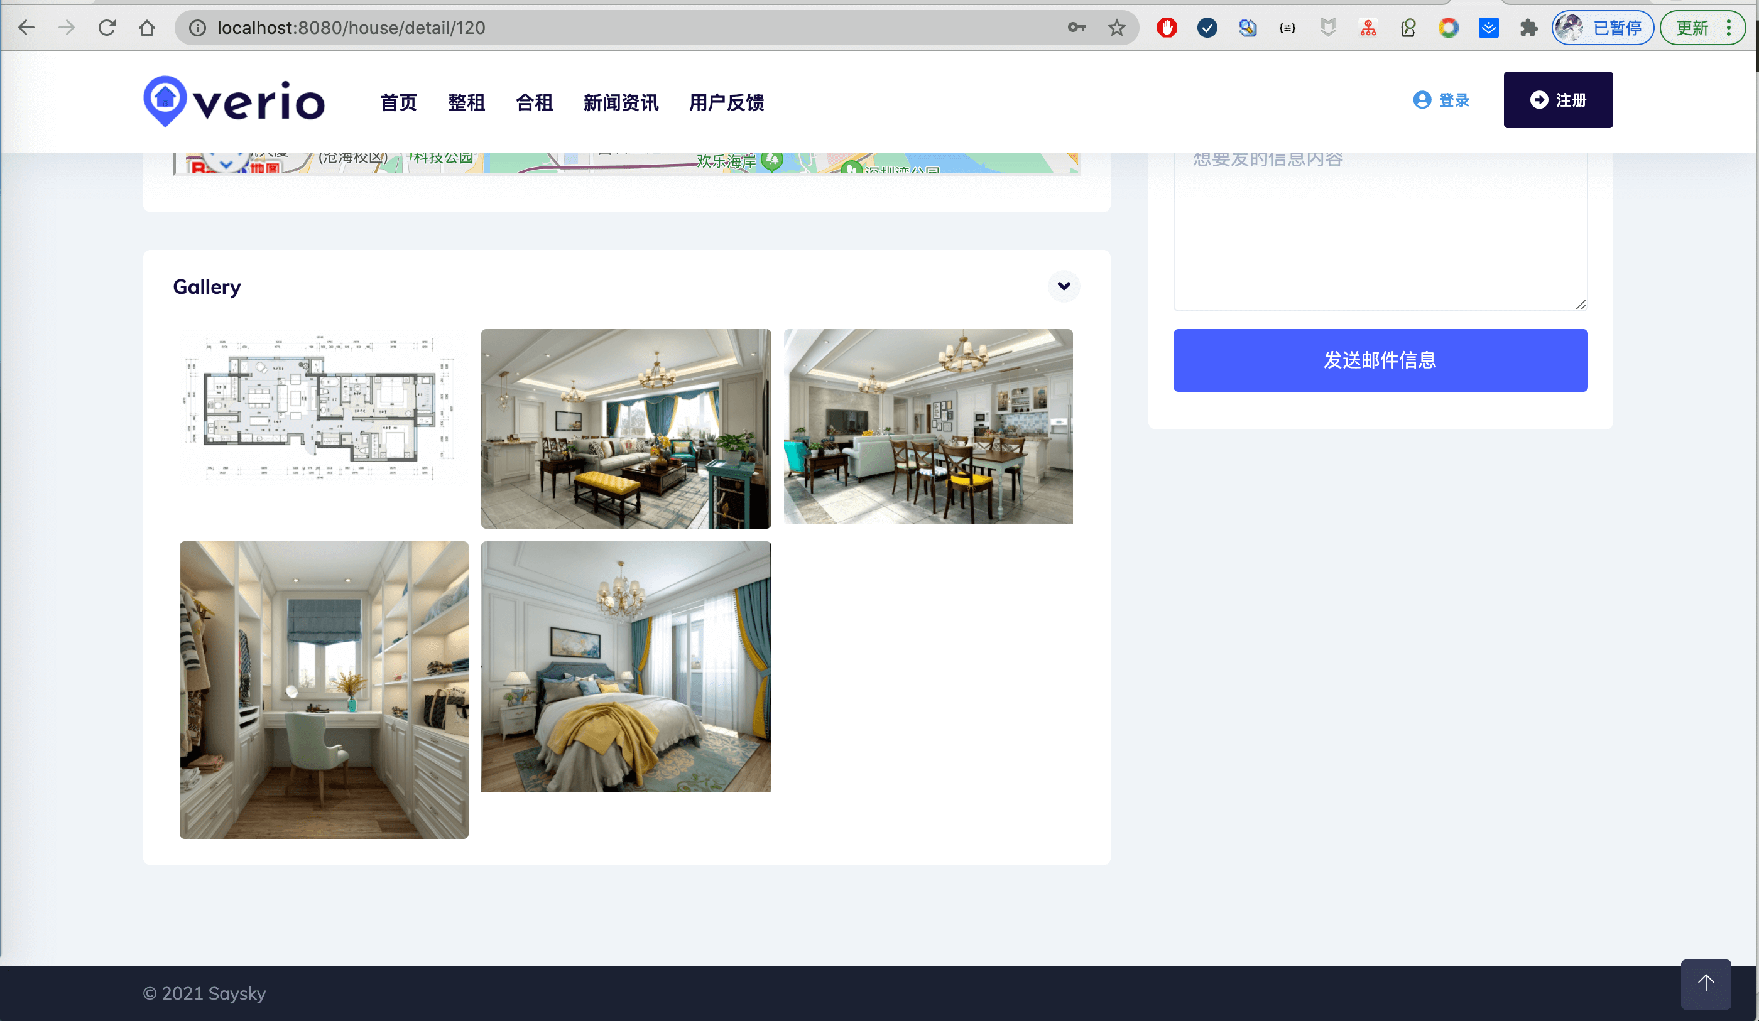Open the saved password key icon
The width and height of the screenshot is (1759, 1021).
(x=1076, y=28)
